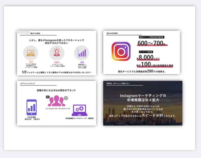Click the 毎月100人超 new customers line
The height and width of the screenshot is (158, 201).
(155, 65)
